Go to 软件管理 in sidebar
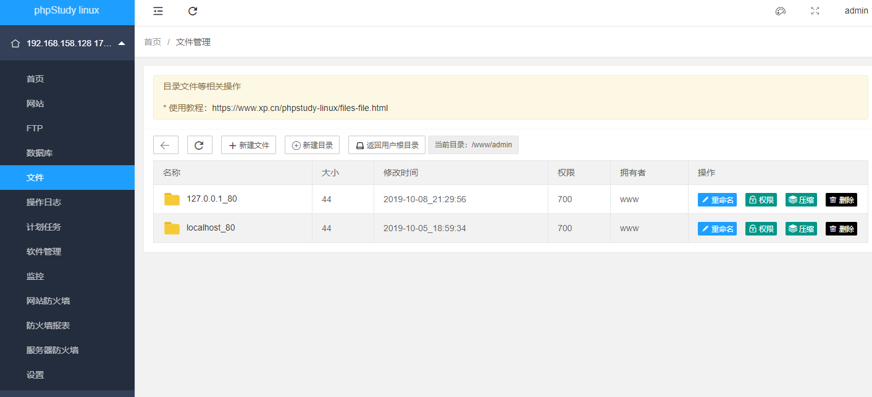This screenshot has width=872, height=397. click(44, 252)
